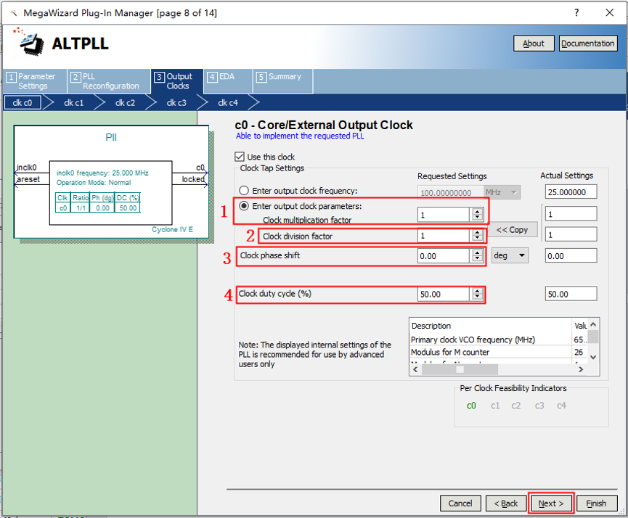Go to the clk c1 sub-page
628x518 pixels.
tap(73, 102)
